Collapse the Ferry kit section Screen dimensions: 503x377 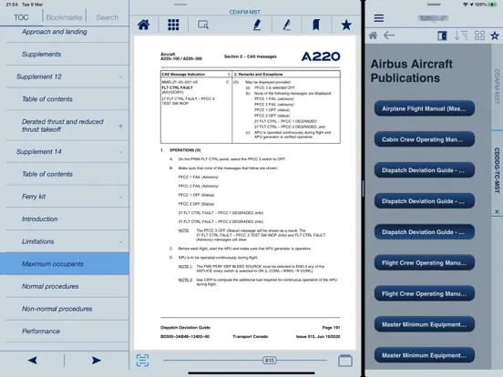[120, 197]
